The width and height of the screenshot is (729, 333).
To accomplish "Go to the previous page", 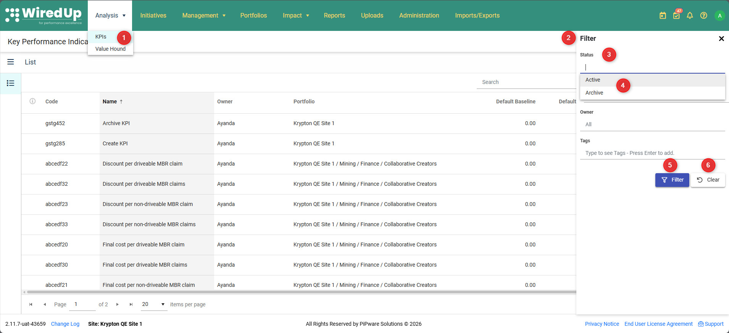I will tap(45, 304).
